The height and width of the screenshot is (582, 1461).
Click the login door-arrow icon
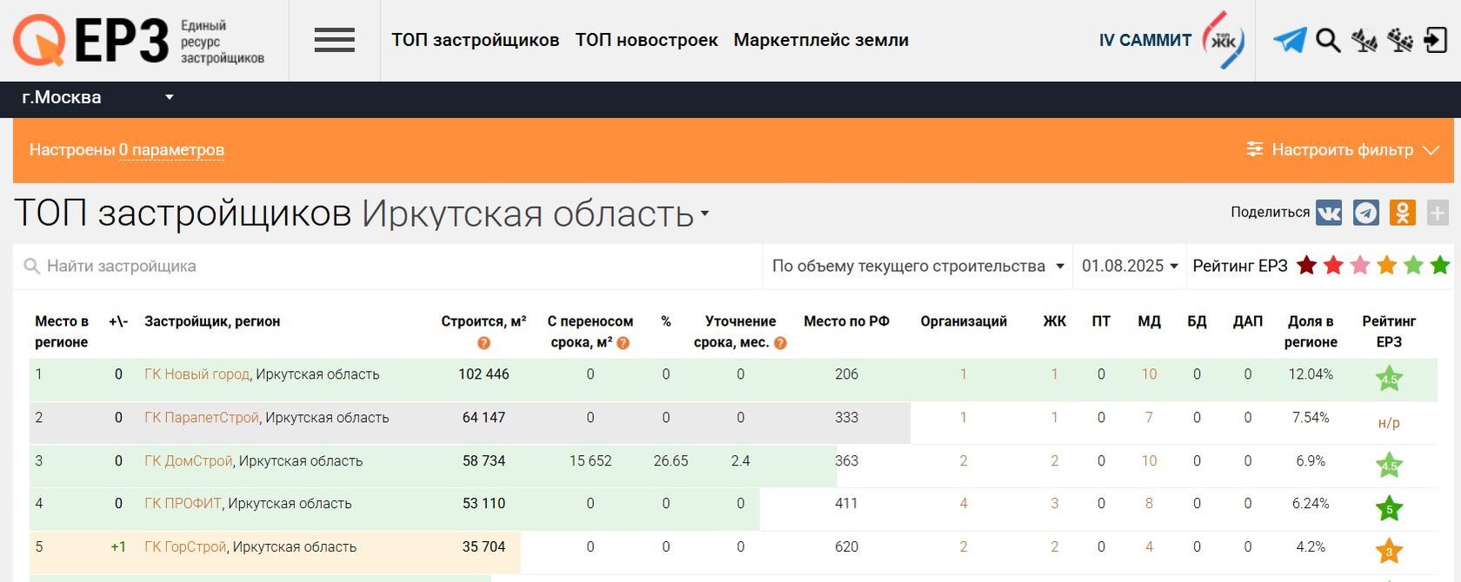tap(1435, 40)
